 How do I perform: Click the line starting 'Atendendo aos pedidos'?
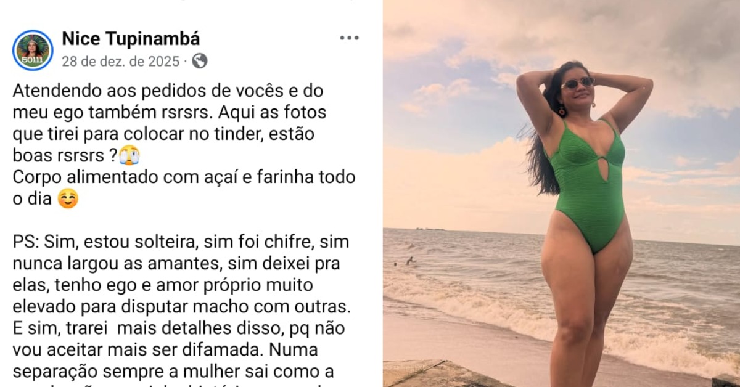(168, 91)
